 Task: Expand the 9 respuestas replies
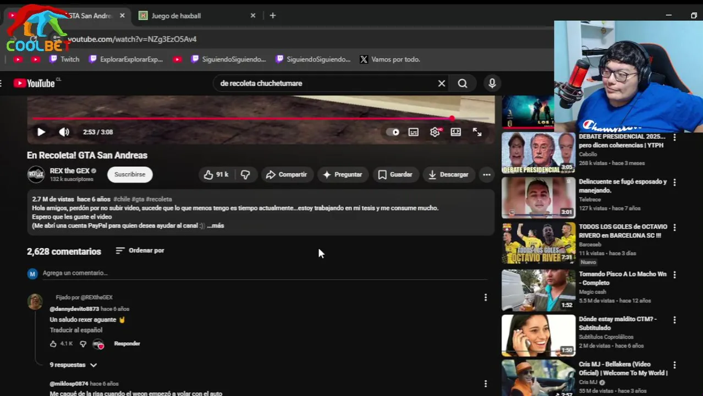coord(73,365)
